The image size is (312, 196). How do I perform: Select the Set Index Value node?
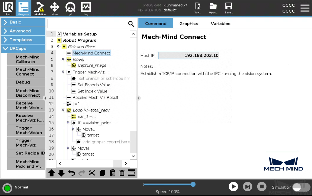92,91
